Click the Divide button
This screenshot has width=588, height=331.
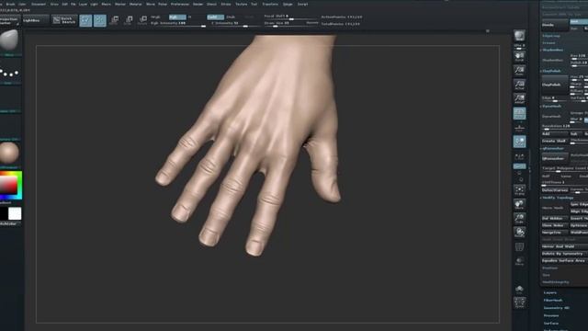click(555, 25)
